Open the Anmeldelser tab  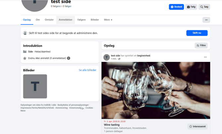point(66,20)
